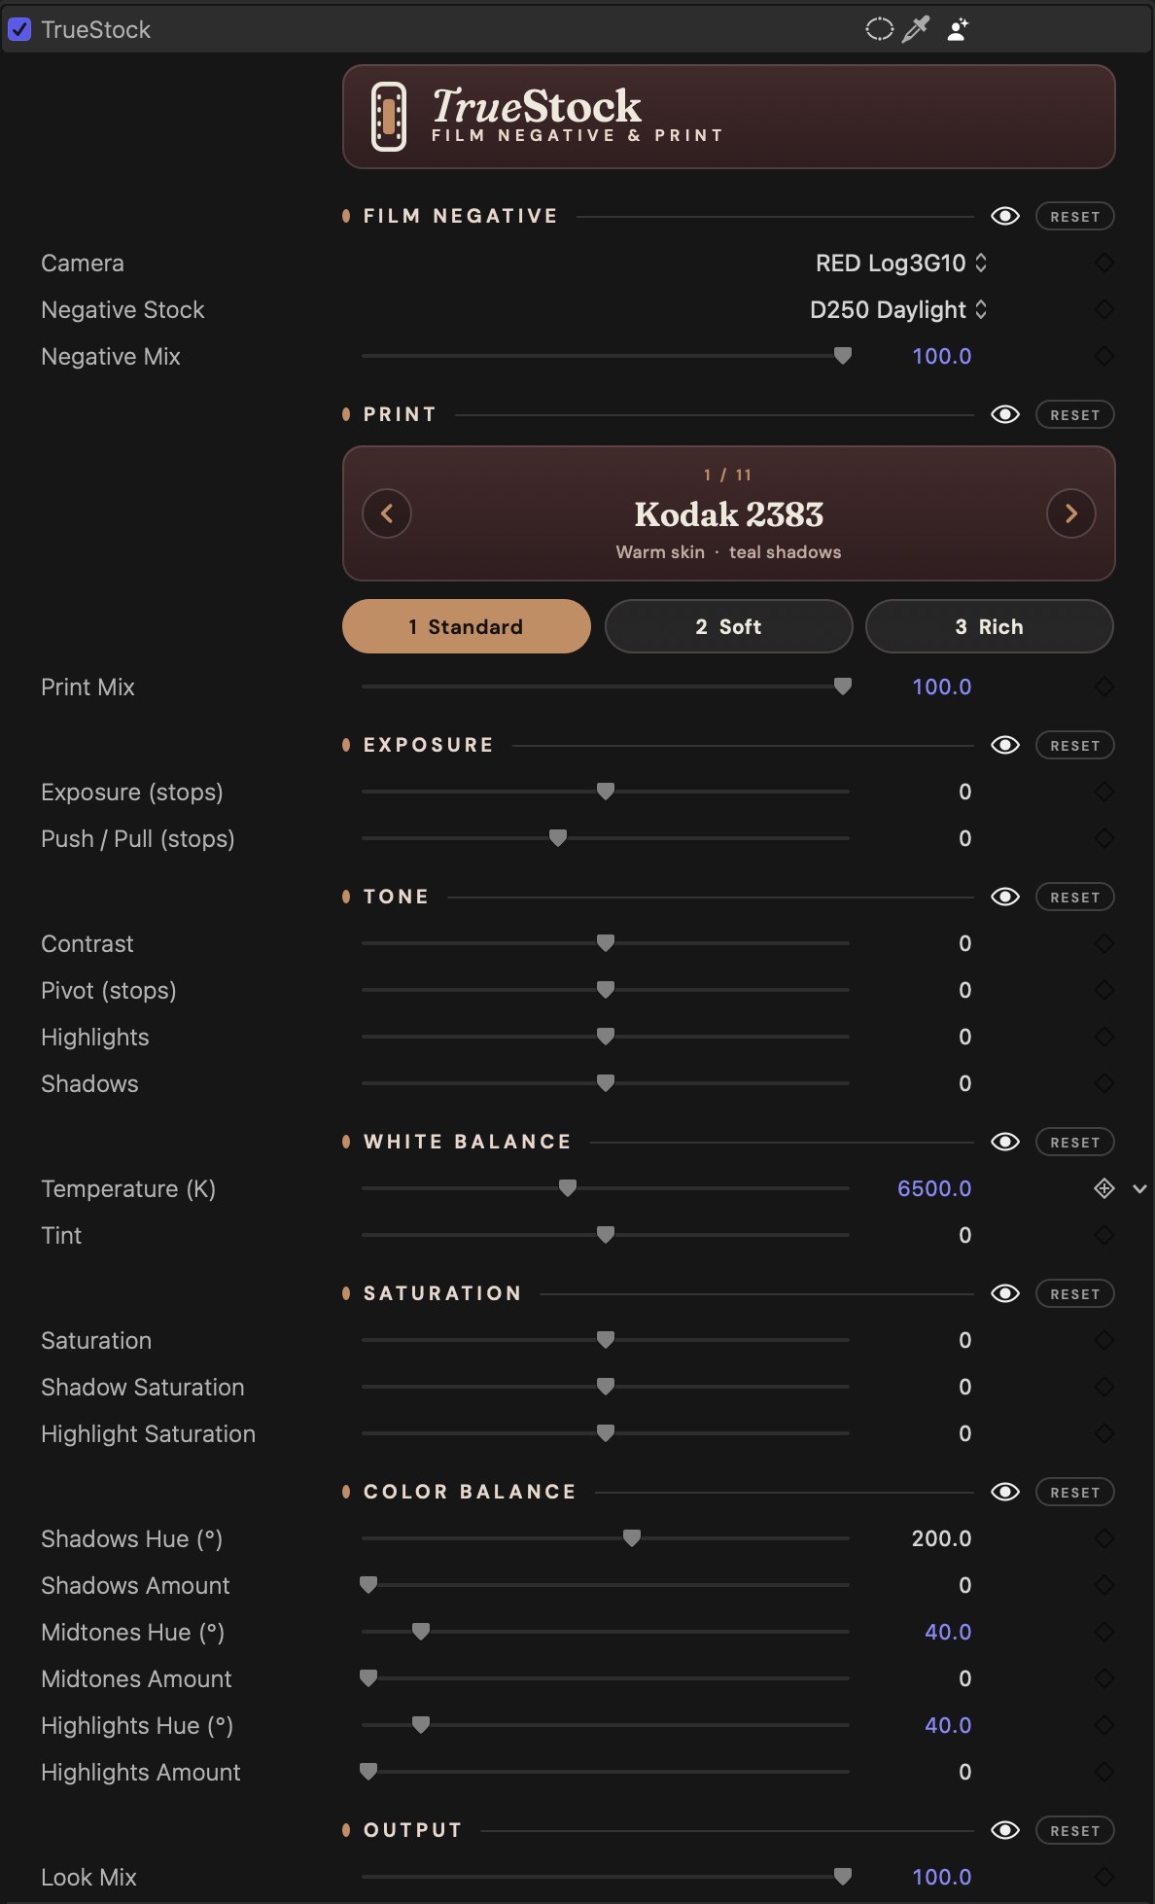Click the Shadows Hue slider handle
Viewport: 1155px width, 1904px height.
(632, 1538)
